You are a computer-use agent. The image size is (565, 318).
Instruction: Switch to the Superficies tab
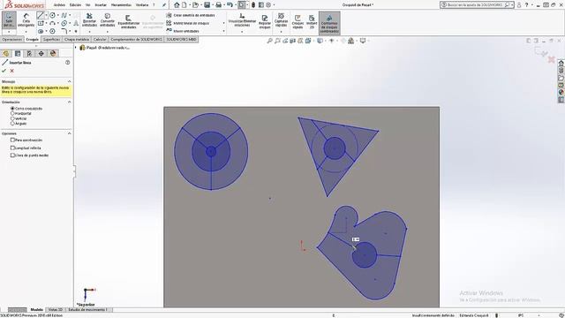pyautogui.click(x=51, y=39)
